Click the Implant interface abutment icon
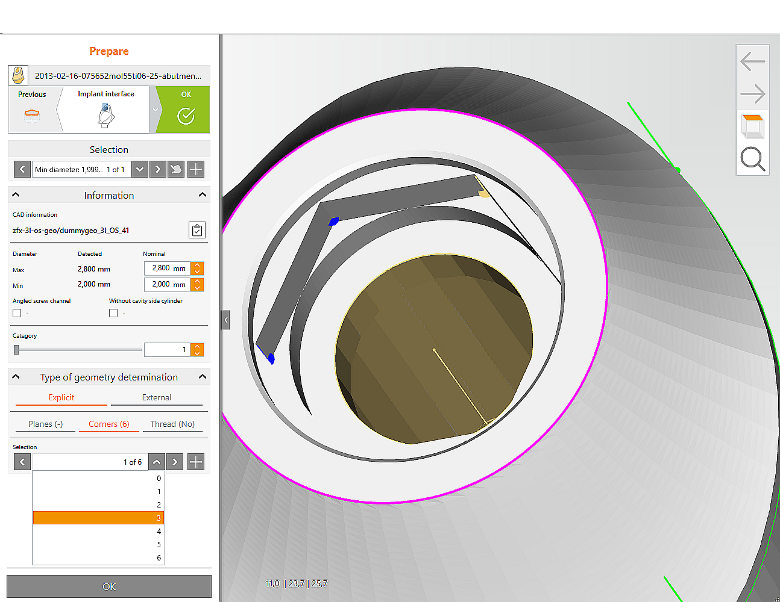This screenshot has width=780, height=602. point(106,115)
